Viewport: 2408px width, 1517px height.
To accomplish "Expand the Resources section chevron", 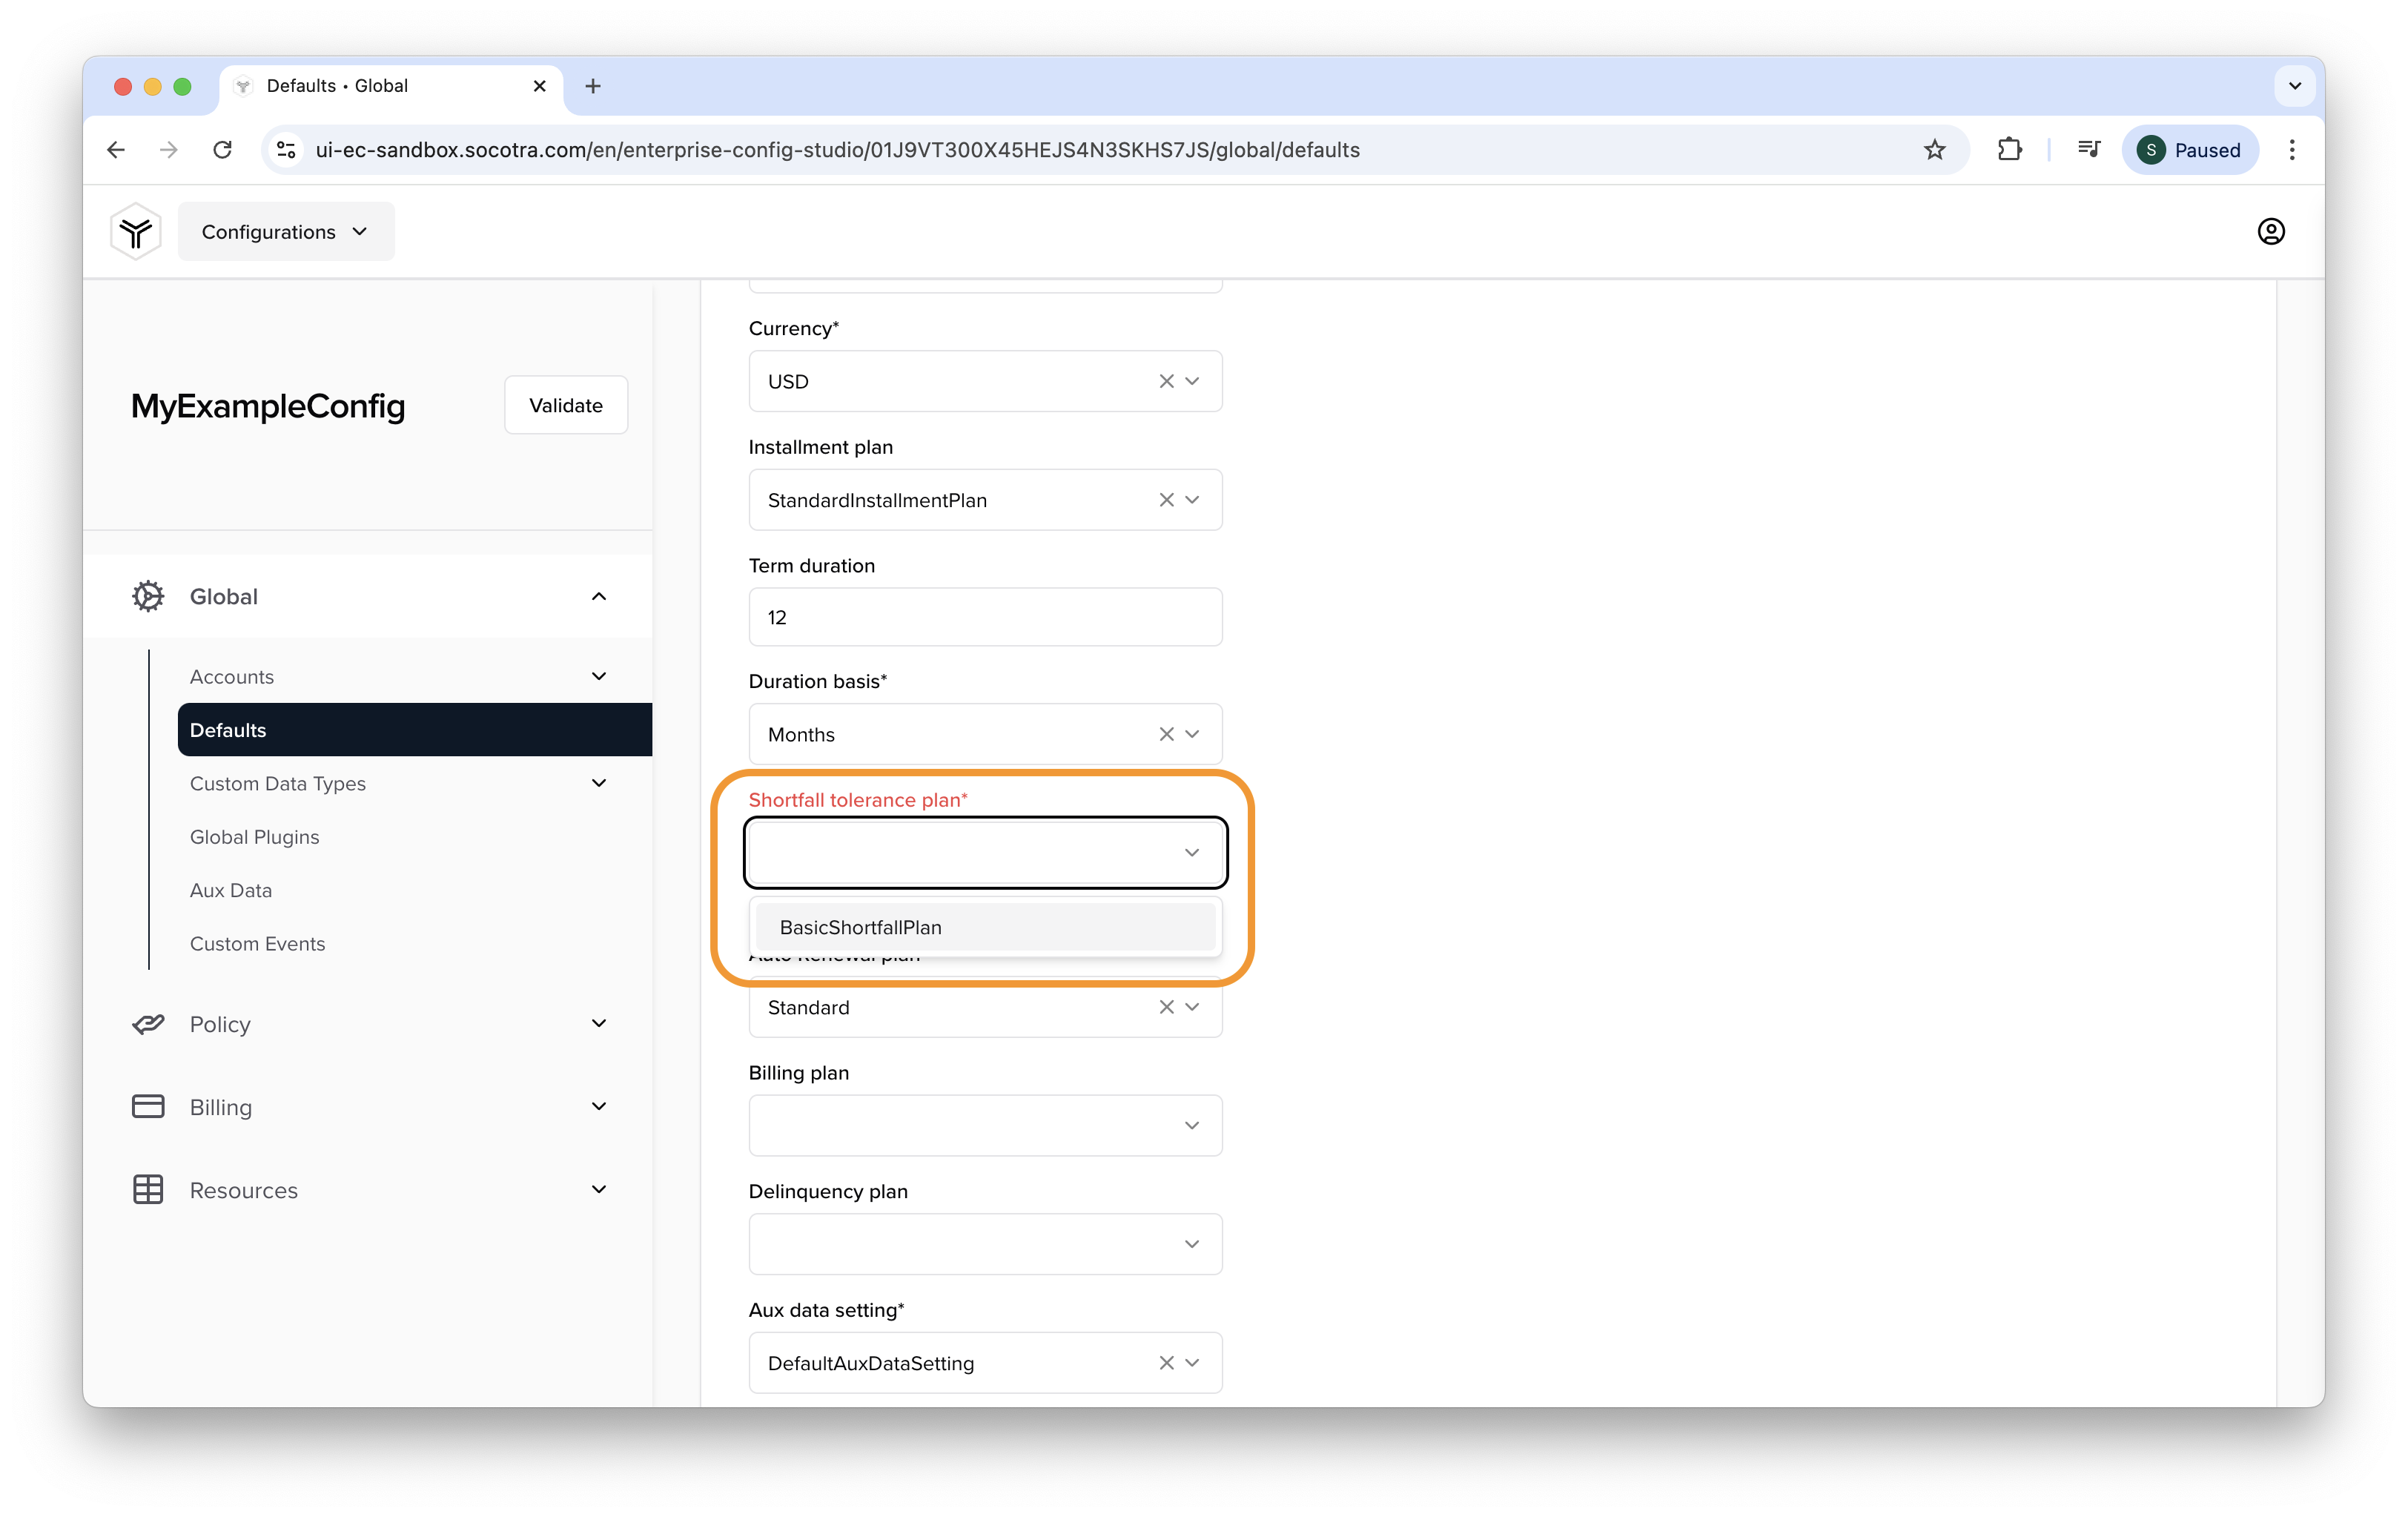I will [x=599, y=1189].
